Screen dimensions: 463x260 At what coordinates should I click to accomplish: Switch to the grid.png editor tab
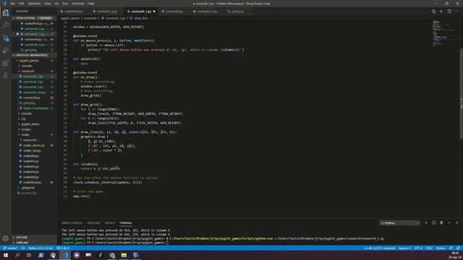click(237, 12)
